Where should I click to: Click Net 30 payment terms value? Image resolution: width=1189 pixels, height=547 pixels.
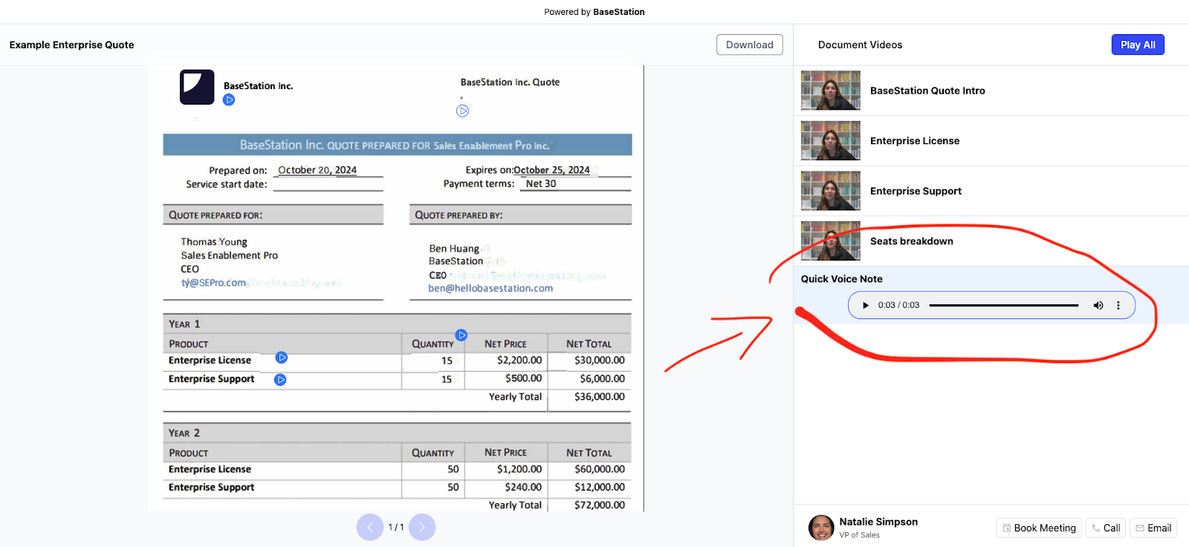pos(541,183)
